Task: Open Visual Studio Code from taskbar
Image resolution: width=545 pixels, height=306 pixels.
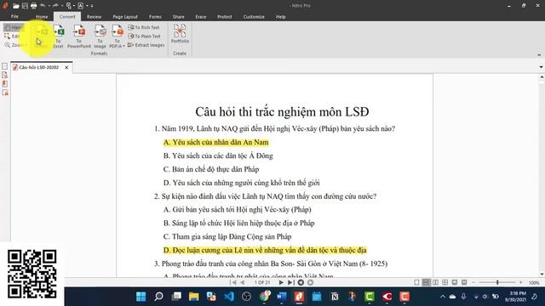Action: (x=229, y=297)
